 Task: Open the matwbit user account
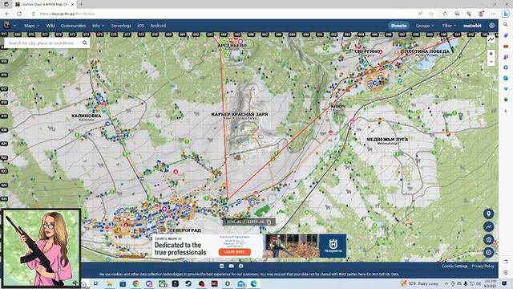(472, 26)
